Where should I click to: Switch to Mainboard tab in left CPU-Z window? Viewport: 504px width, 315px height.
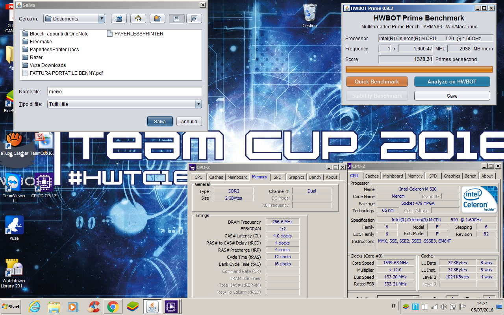[238, 177]
